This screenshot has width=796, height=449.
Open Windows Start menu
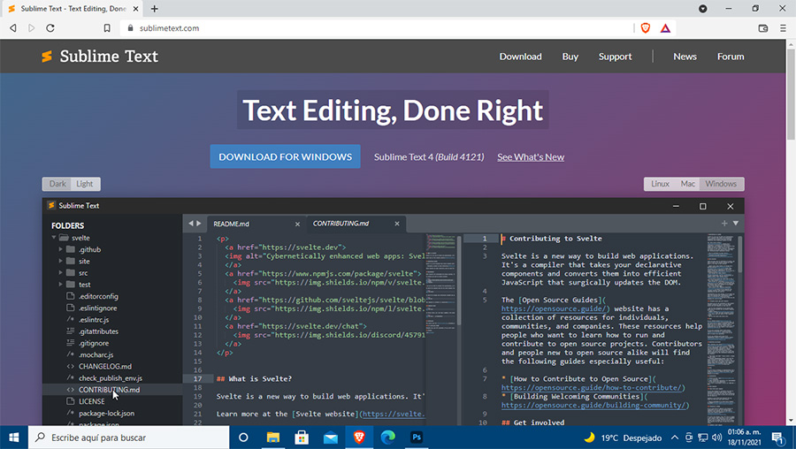[13, 438]
